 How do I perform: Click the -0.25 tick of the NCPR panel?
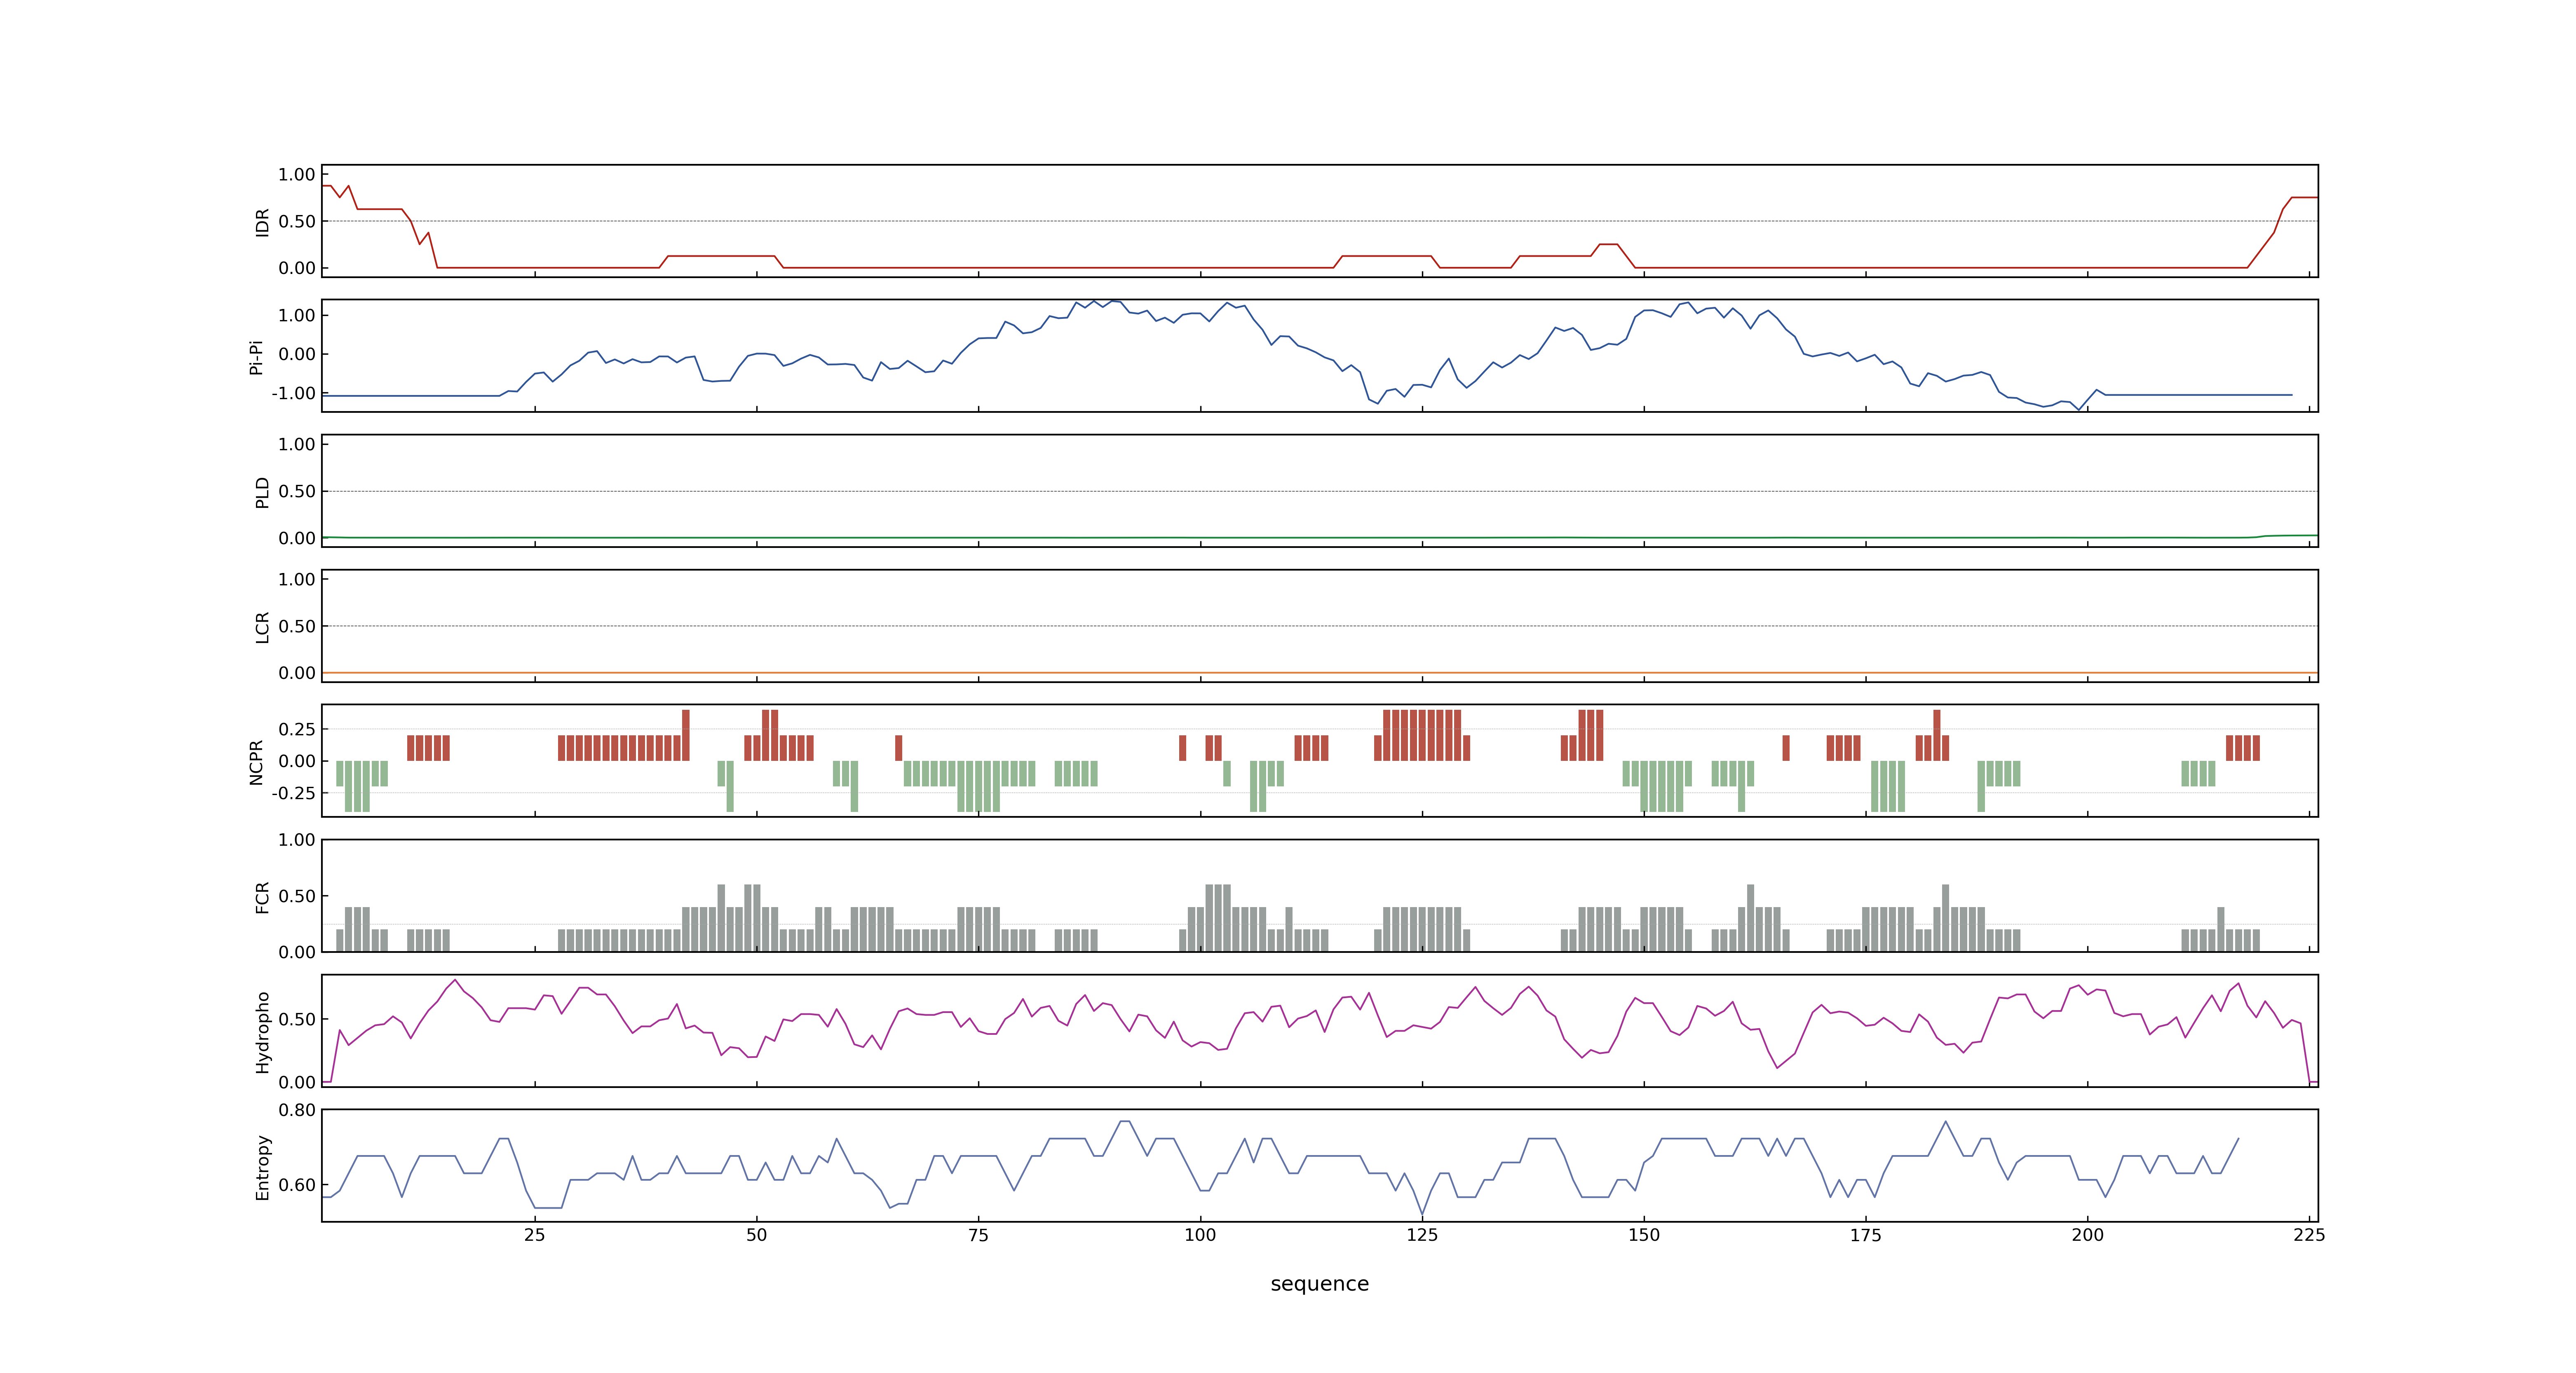[293, 793]
